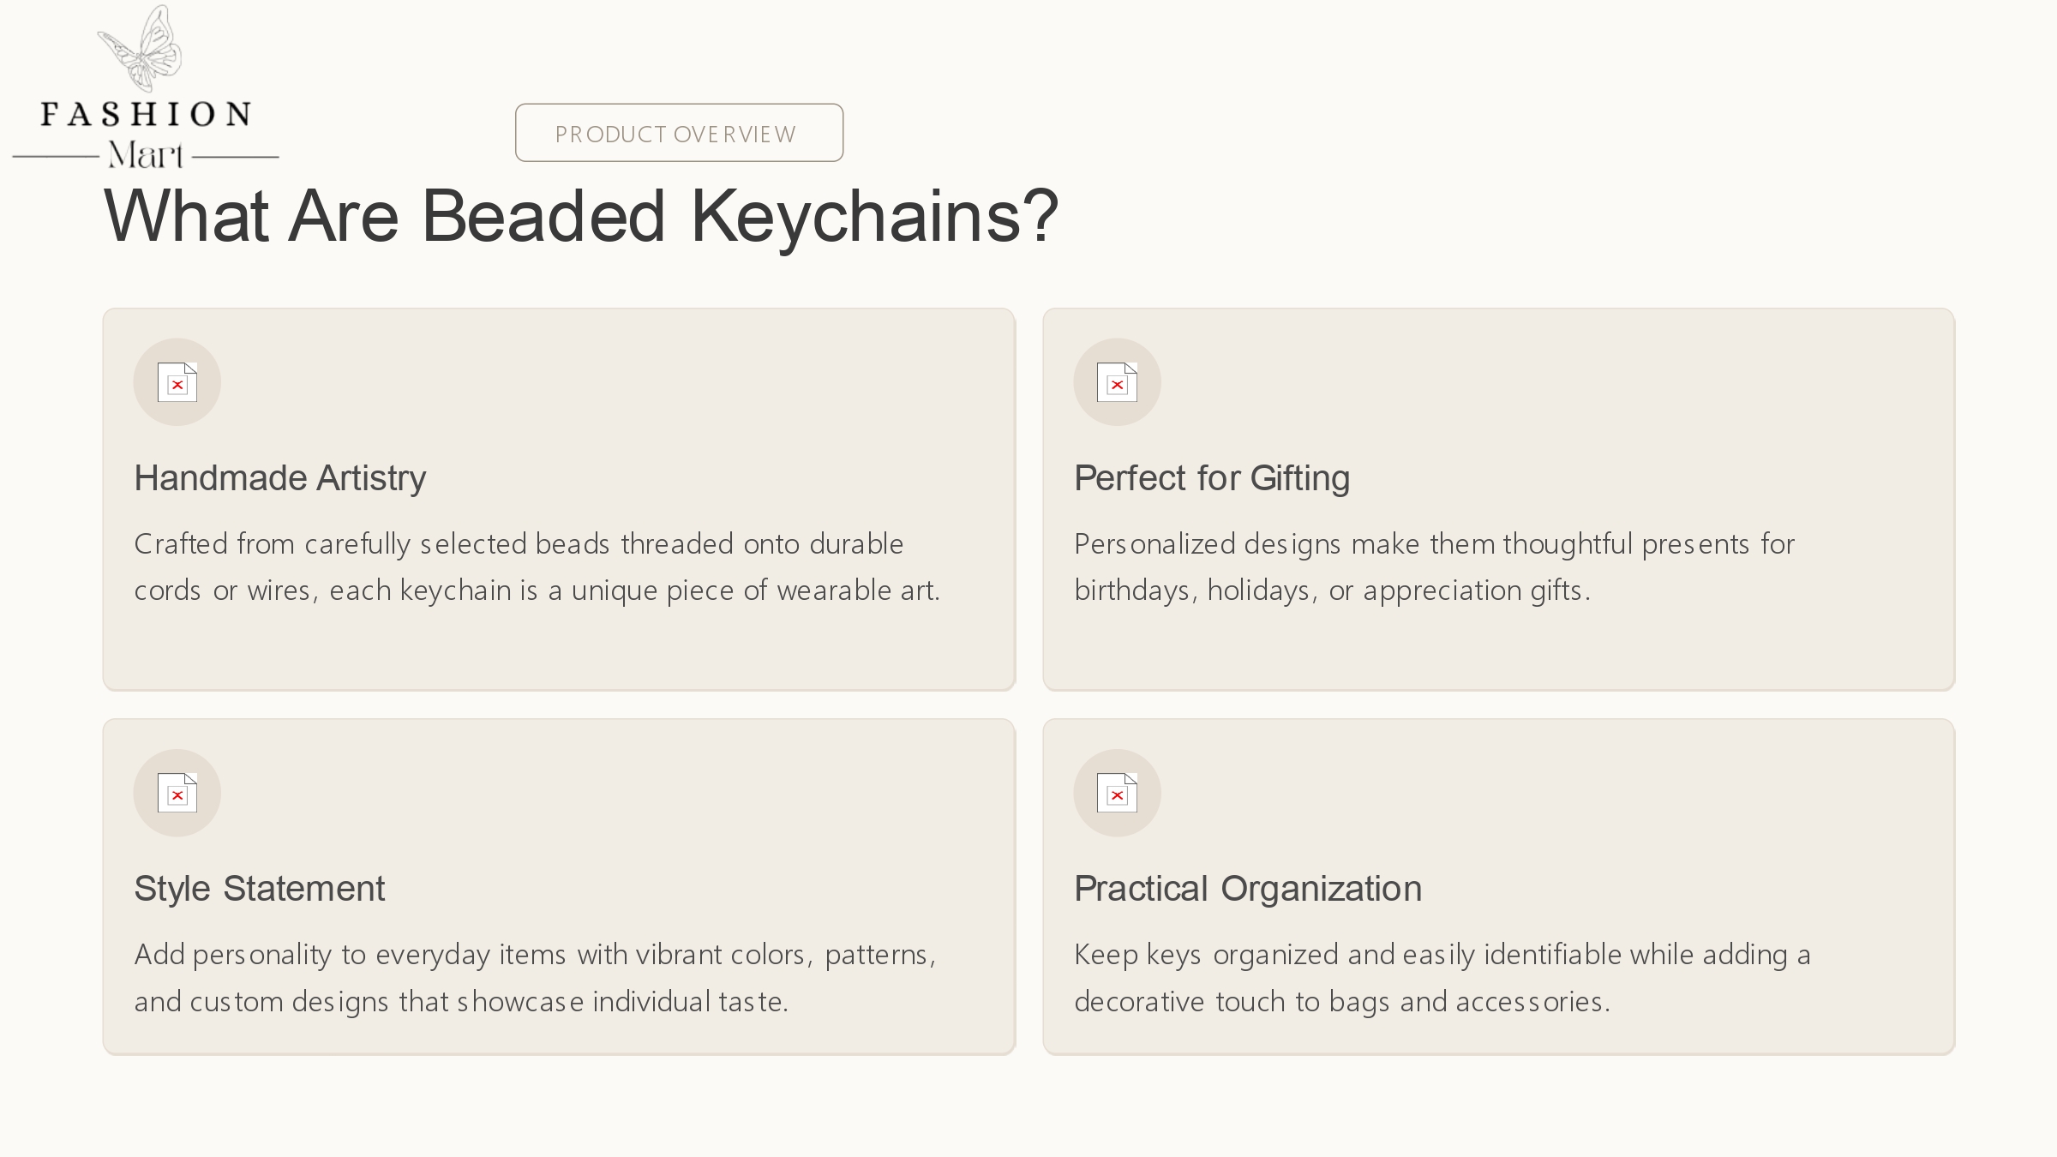Select the paragraph starting 'Personalized designs make them'

point(1433,567)
